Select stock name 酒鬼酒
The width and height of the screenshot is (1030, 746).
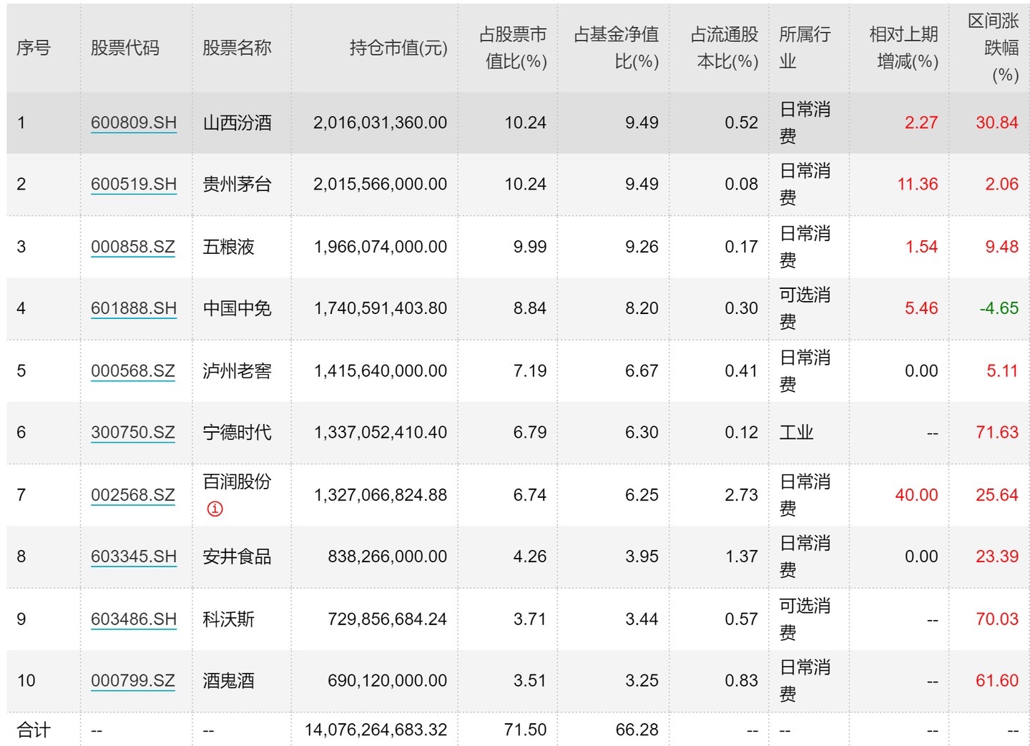point(228,680)
